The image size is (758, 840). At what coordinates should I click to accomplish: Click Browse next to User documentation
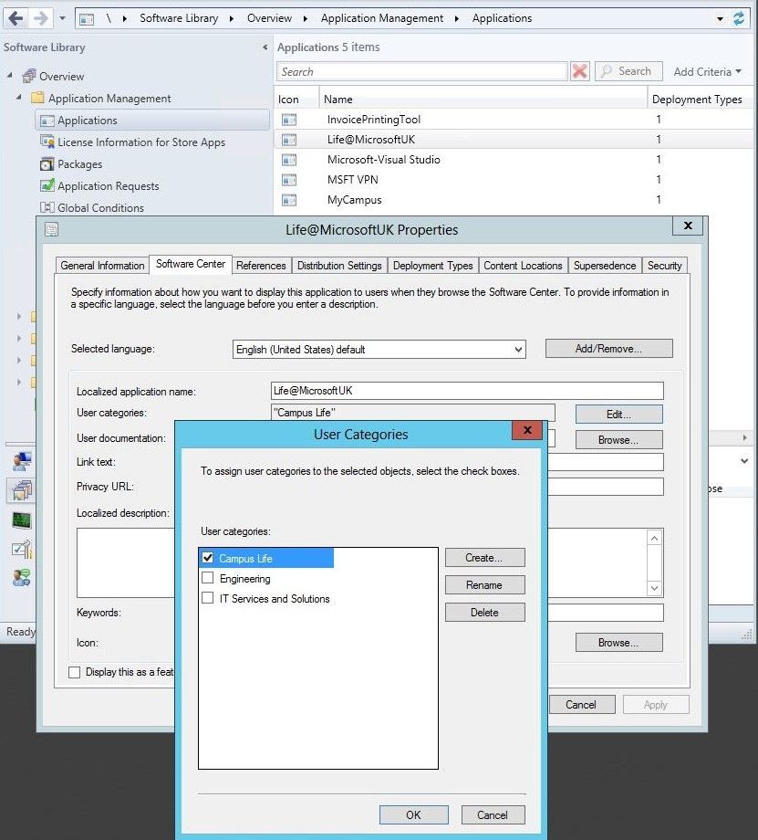[618, 440]
